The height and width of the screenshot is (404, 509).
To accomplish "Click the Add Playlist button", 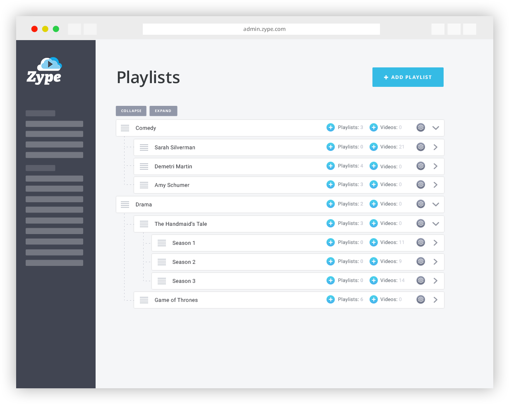I will 408,77.
